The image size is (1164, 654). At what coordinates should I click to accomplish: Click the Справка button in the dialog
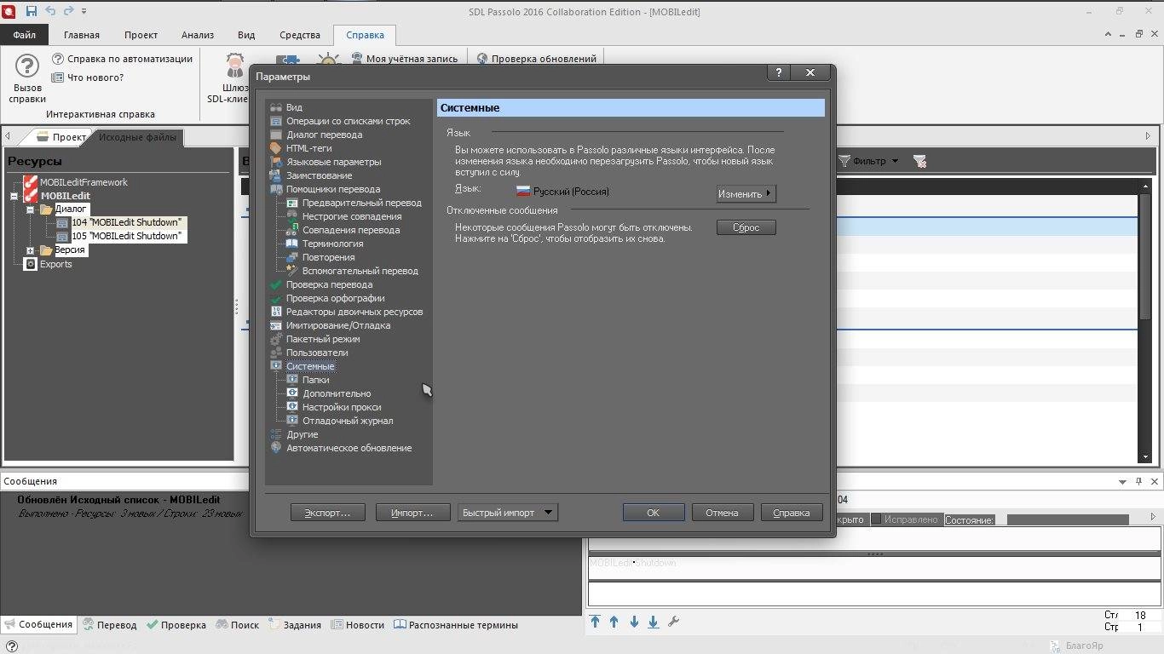pyautogui.click(x=791, y=513)
